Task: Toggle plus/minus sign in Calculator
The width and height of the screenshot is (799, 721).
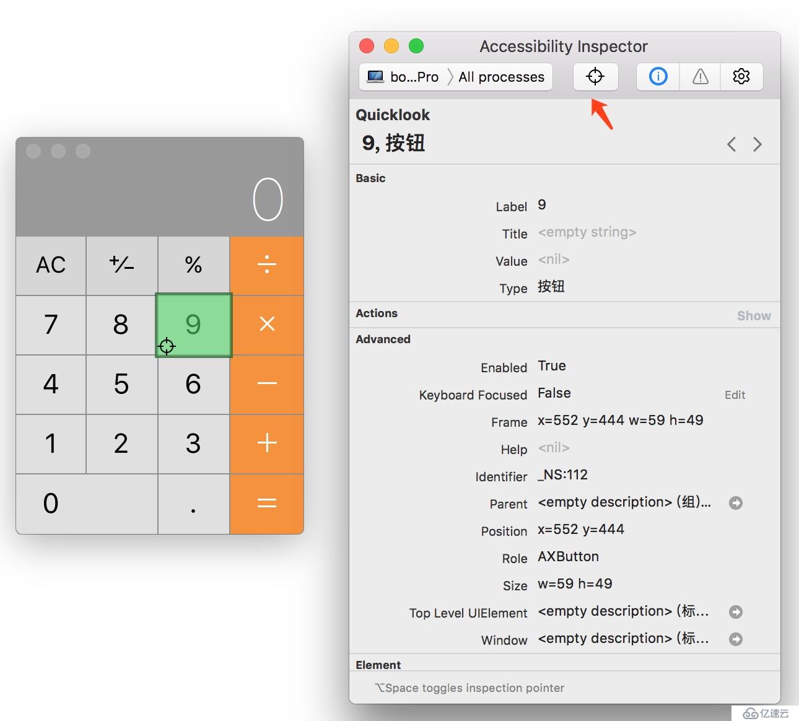Action: tap(121, 266)
